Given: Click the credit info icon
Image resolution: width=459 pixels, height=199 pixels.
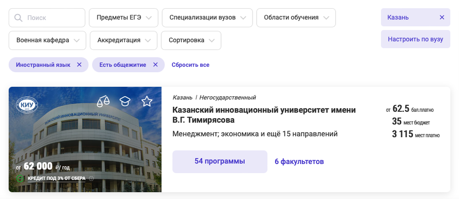Looking at the screenshot, I should 91,178.
